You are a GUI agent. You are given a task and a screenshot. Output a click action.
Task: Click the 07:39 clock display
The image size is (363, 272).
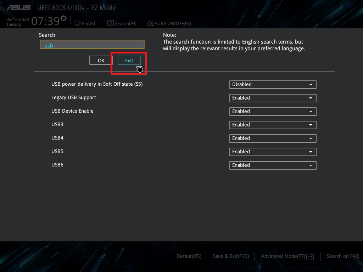pos(45,21)
